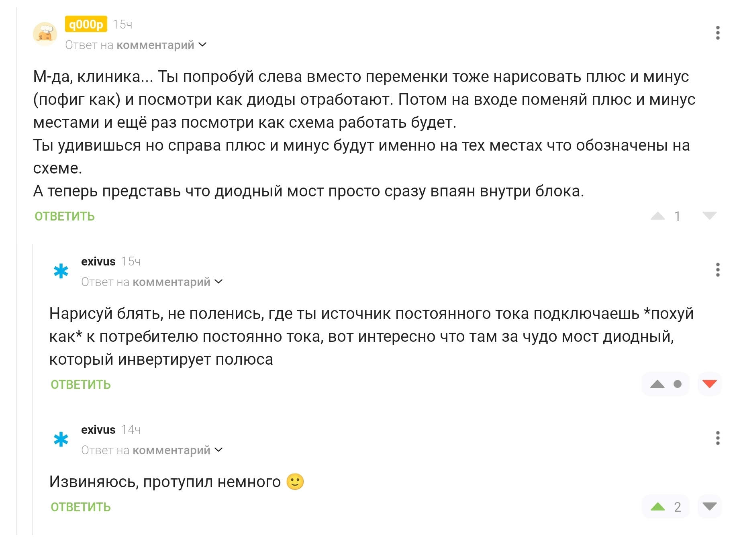Reply to 'Извиняюсь, протупил немного' comment
This screenshot has height=539, width=739.
(81, 507)
